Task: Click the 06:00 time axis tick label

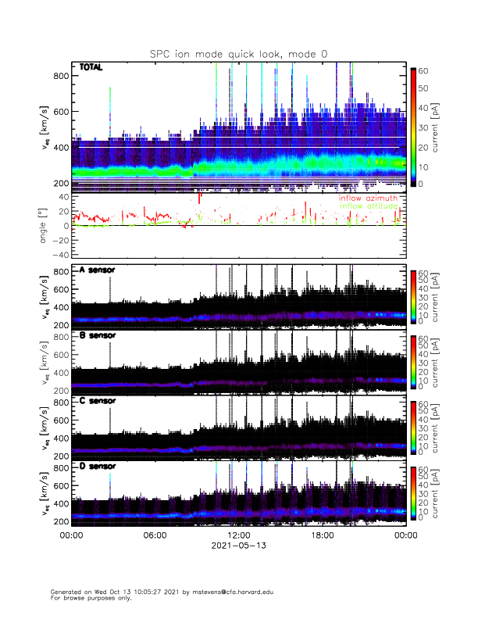Action: pyautogui.click(x=155, y=536)
